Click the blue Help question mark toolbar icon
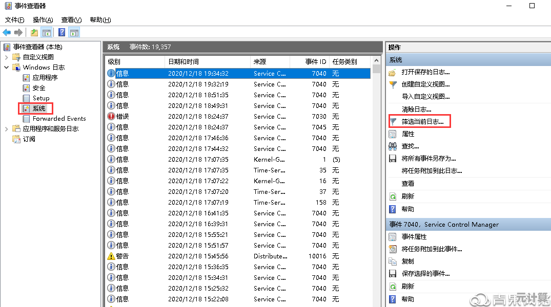Viewport: 551px width, 307px height. 61,33
